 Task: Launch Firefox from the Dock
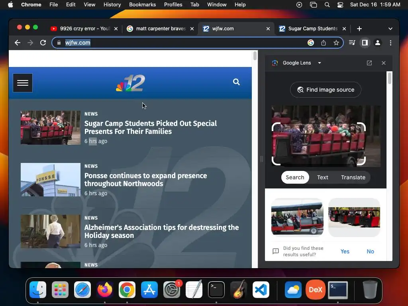(x=105, y=290)
